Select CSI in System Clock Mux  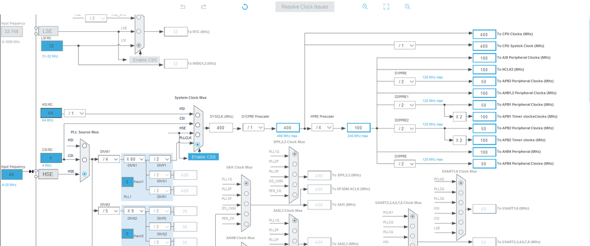tap(197, 124)
